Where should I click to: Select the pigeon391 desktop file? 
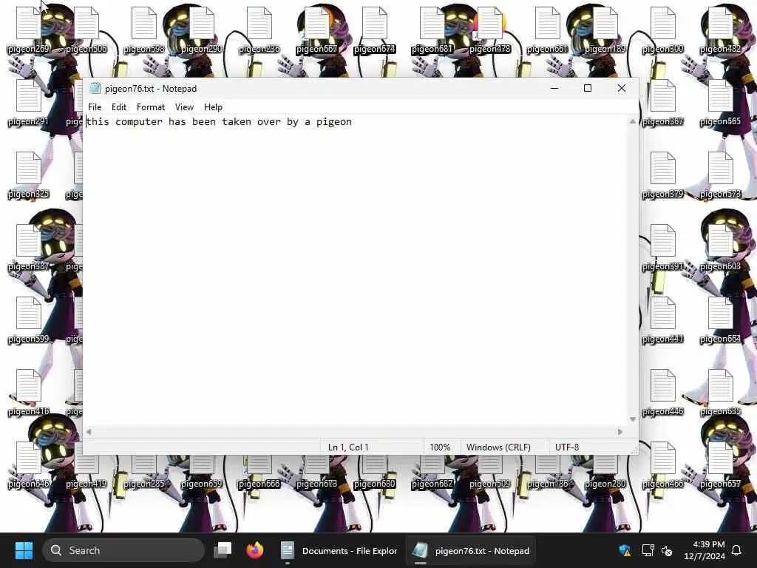pos(663,247)
